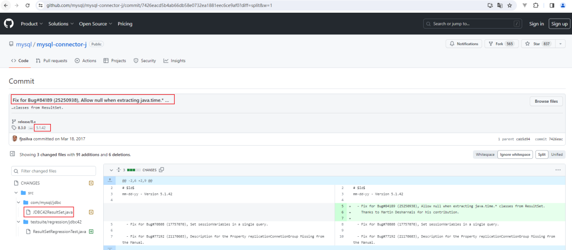Switch to Unified diff view
This screenshot has width=572, height=250.
pos(557,154)
